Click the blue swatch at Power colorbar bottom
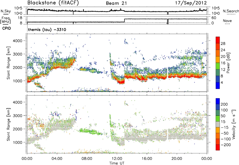This screenshot has height=165, width=239. [218, 85]
